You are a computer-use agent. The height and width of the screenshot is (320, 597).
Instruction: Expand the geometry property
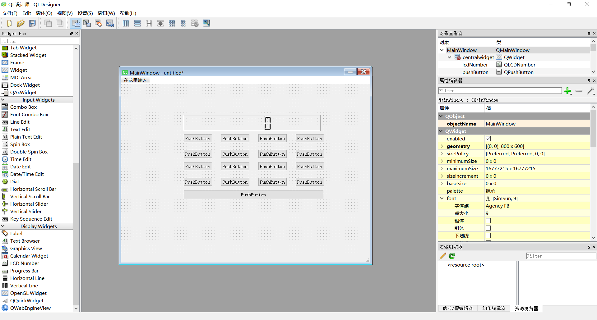click(442, 146)
